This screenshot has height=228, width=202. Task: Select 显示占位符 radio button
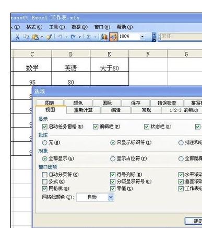pos(113,158)
